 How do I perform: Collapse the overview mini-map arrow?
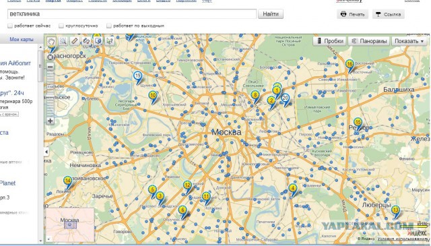pos(48,239)
